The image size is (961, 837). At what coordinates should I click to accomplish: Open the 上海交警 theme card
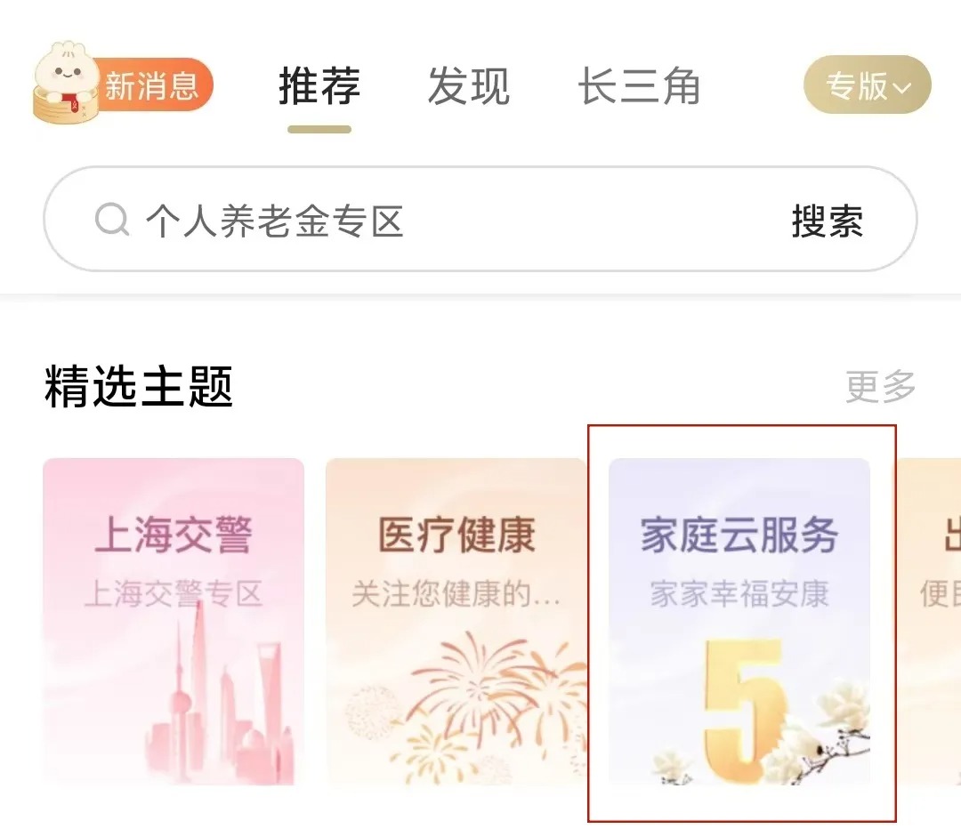coord(174,622)
